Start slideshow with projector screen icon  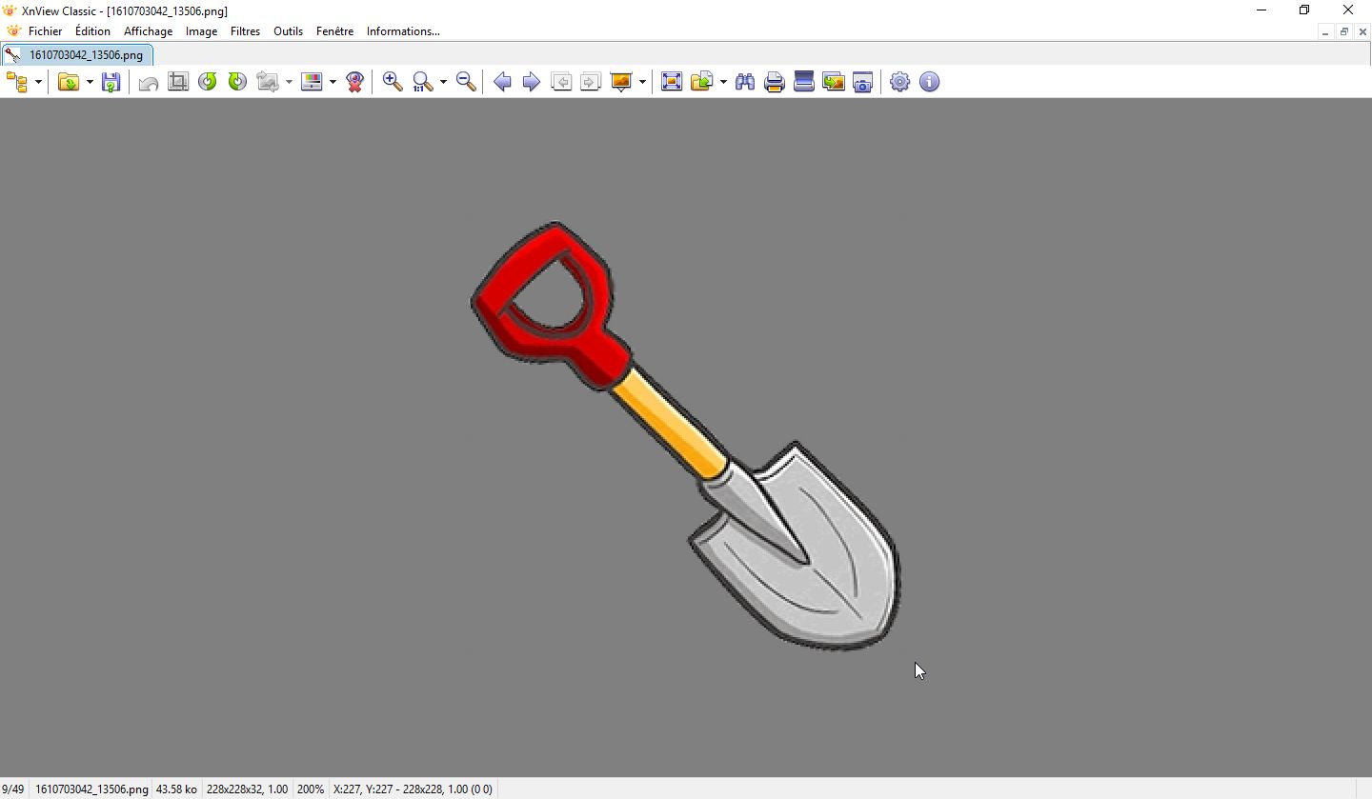[x=621, y=82]
